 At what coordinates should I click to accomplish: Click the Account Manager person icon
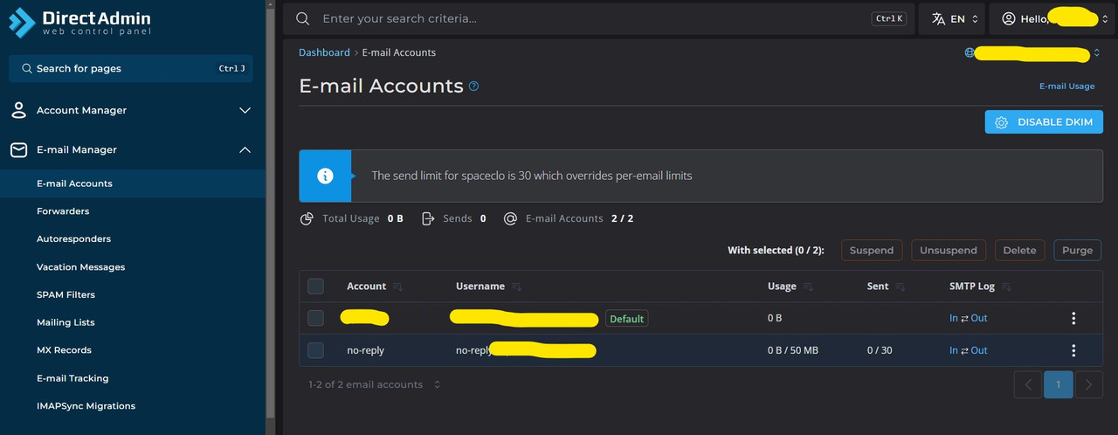(x=18, y=110)
